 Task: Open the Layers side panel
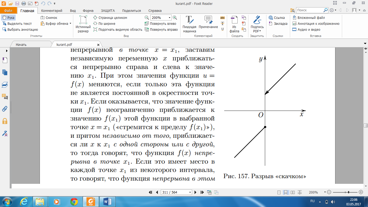coord(5,85)
